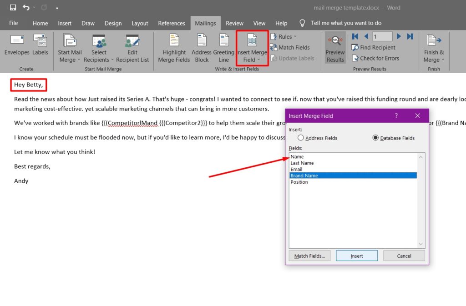Click Update Labels in the ribbon
The width and height of the screenshot is (466, 306).
(x=293, y=58)
